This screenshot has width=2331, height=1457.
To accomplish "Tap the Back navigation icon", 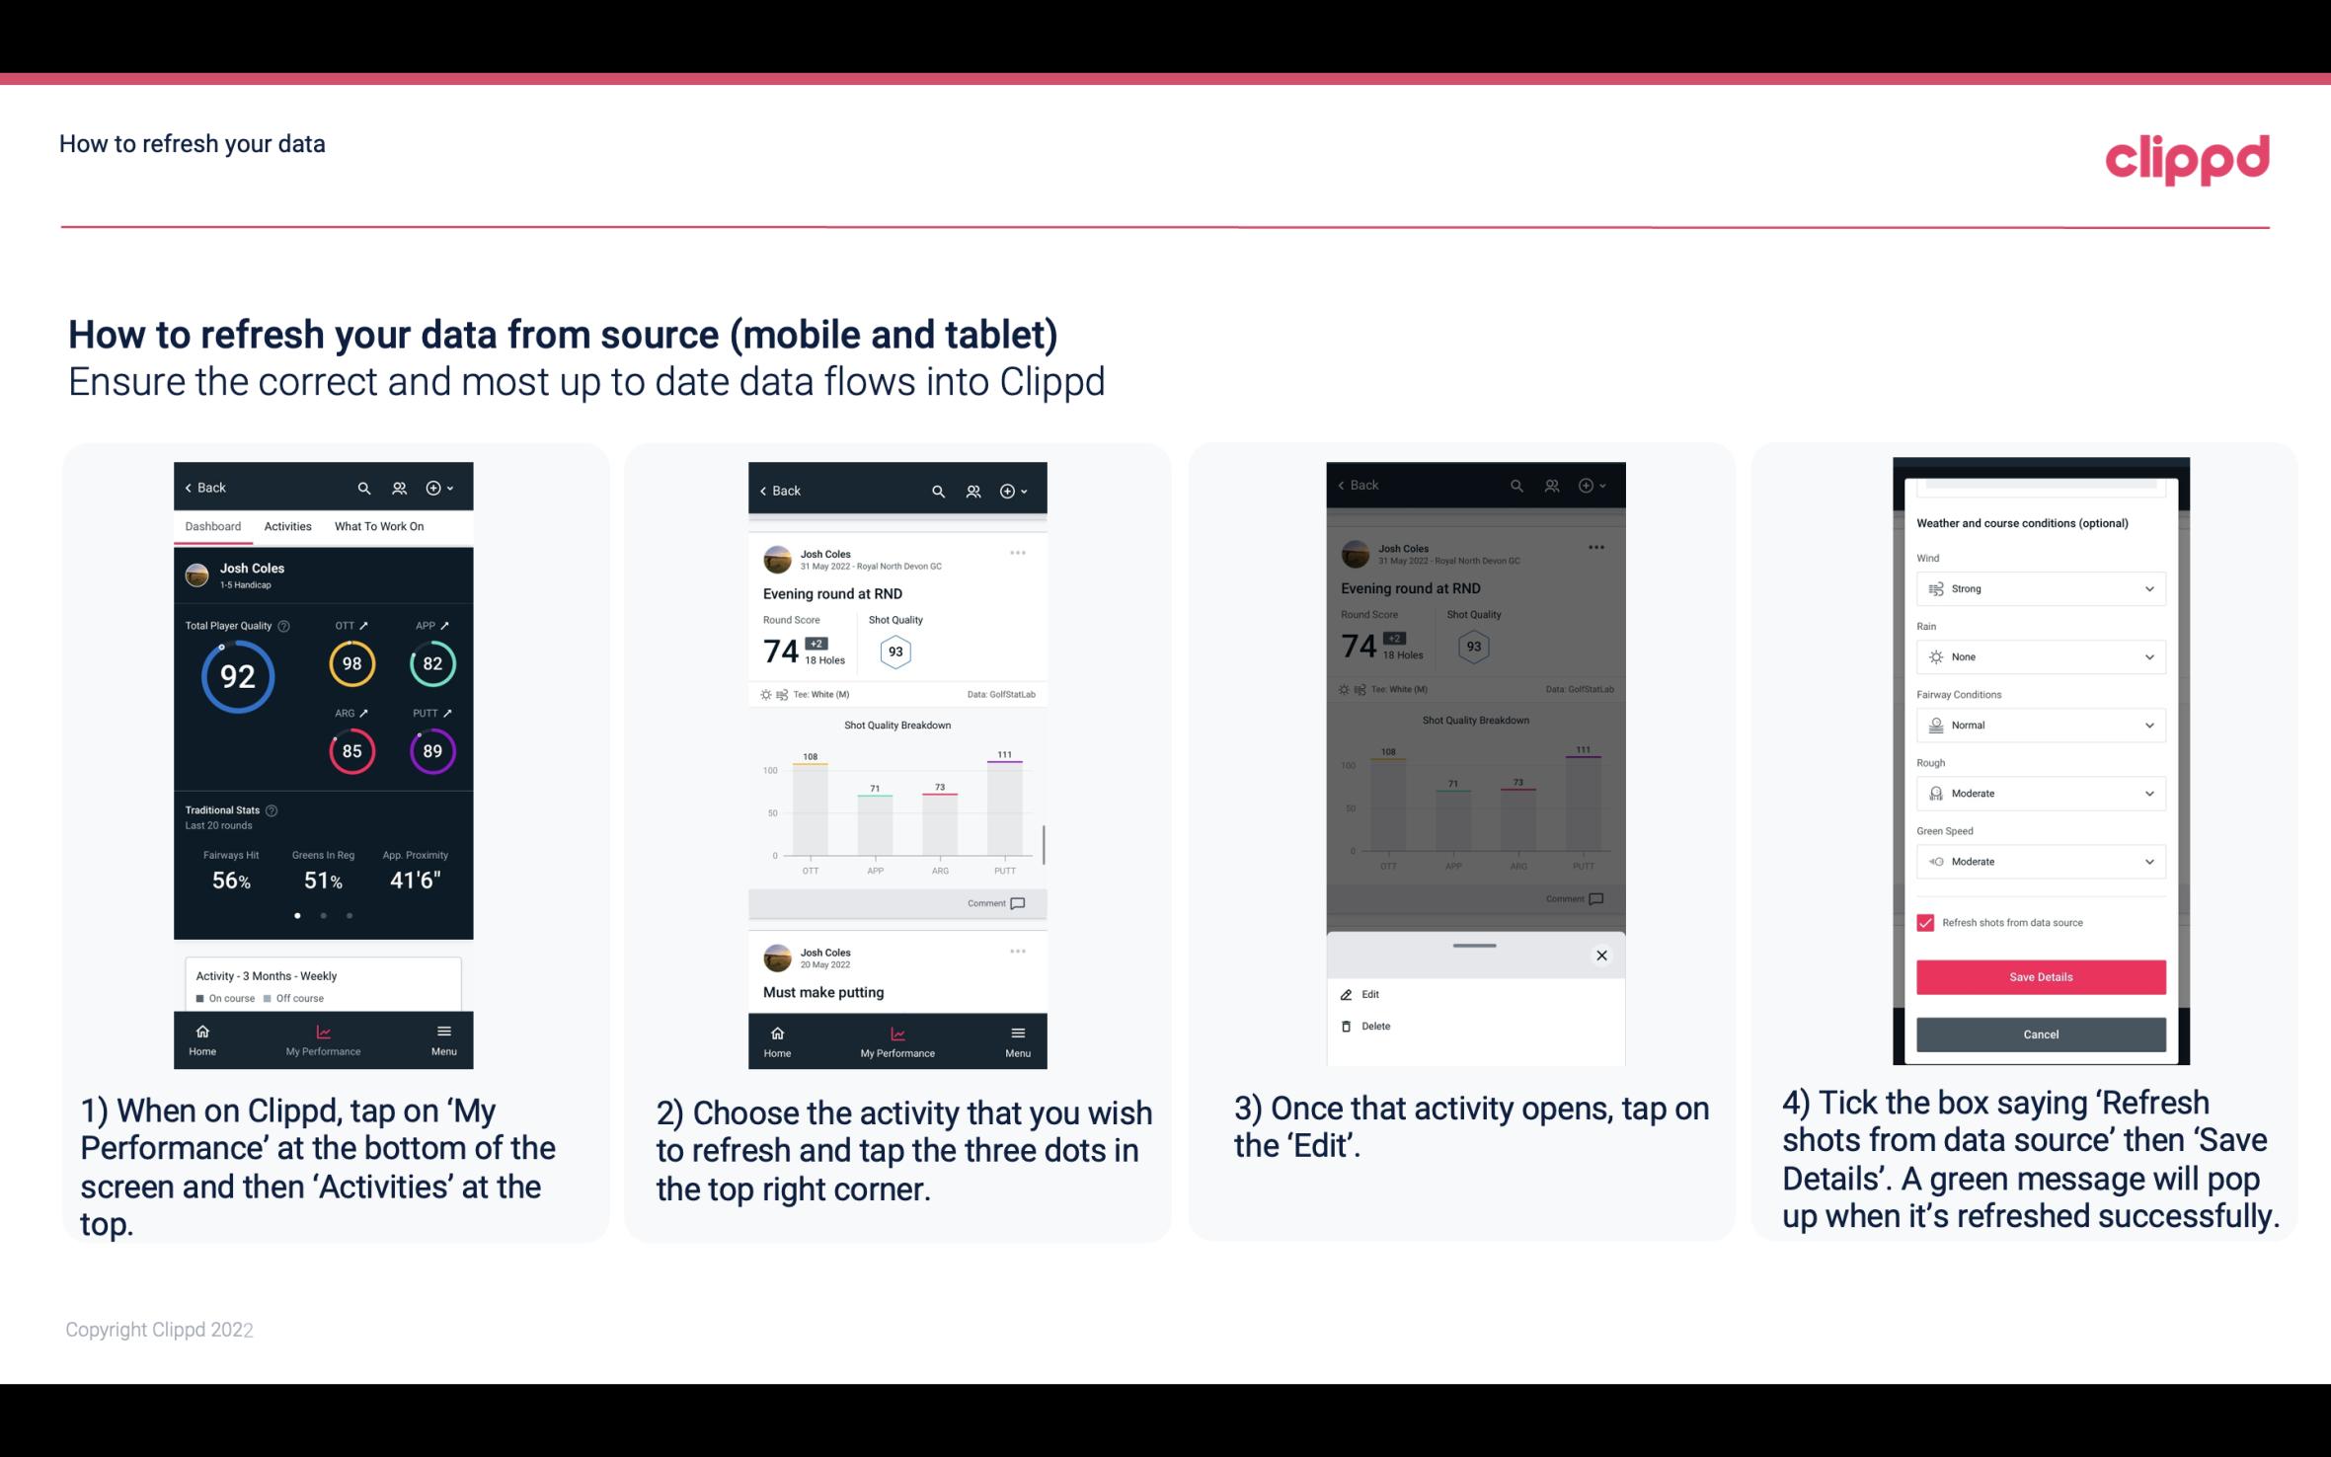I will (190, 487).
